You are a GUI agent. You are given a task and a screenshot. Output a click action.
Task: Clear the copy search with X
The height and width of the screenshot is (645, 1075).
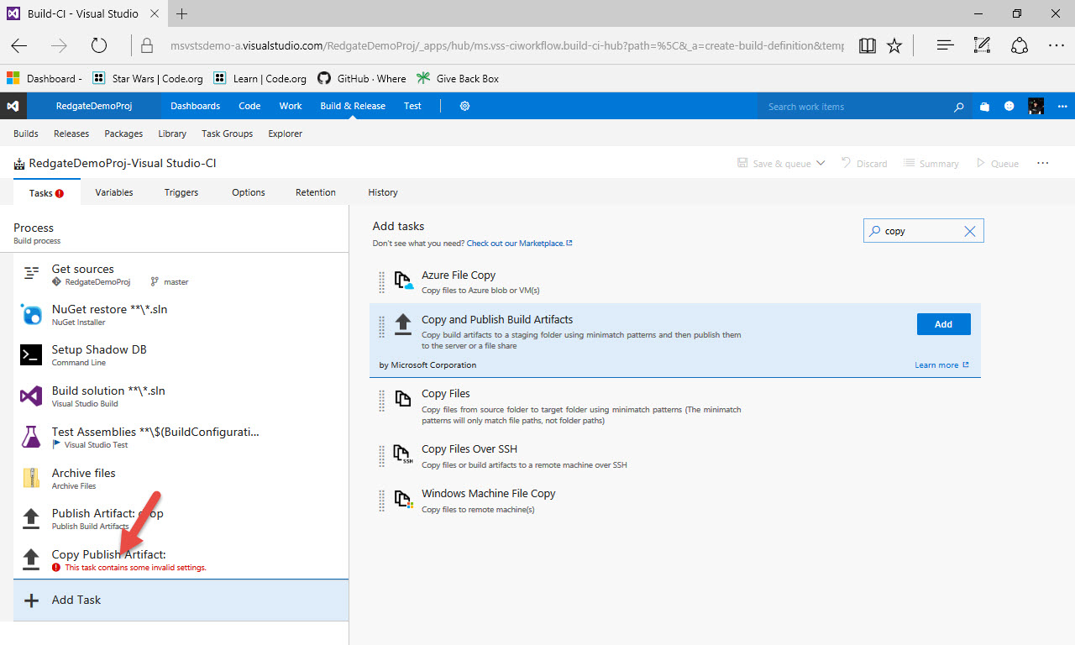tap(969, 231)
